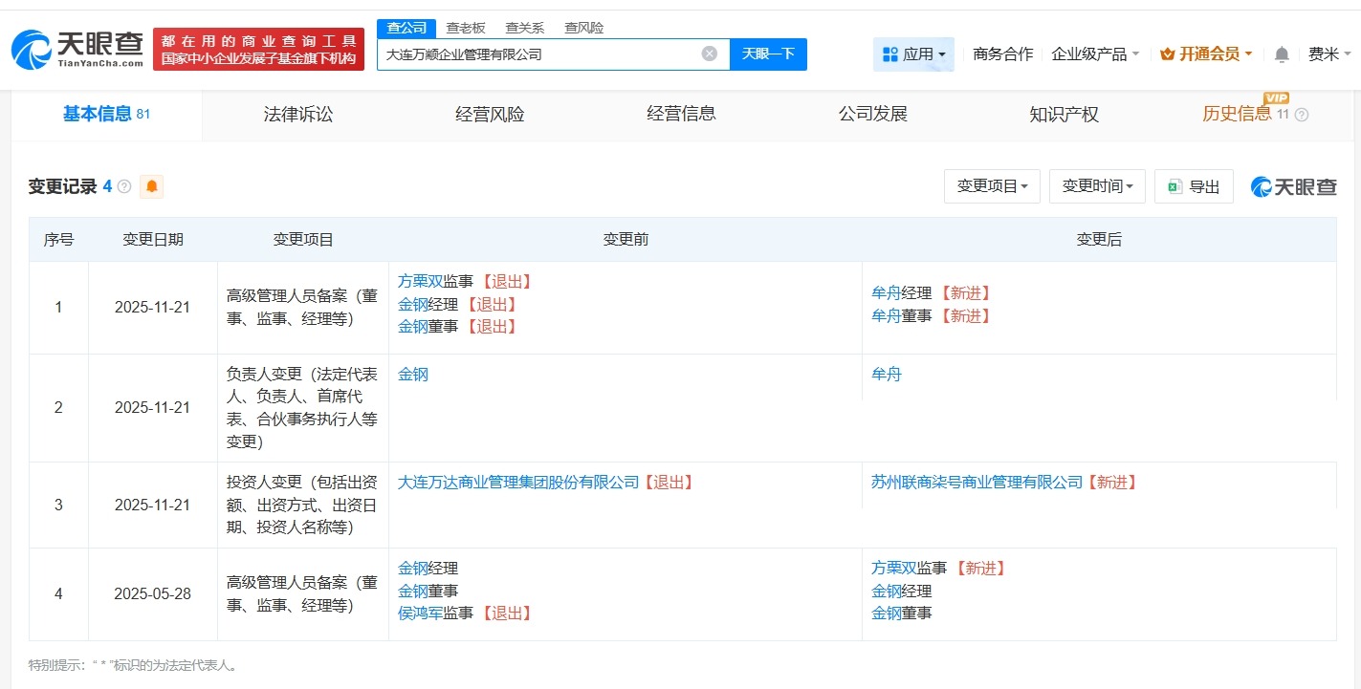Screen dimensions: 1361x689
Task: Open the 变更项目 filter dropdown
Action: (x=992, y=186)
